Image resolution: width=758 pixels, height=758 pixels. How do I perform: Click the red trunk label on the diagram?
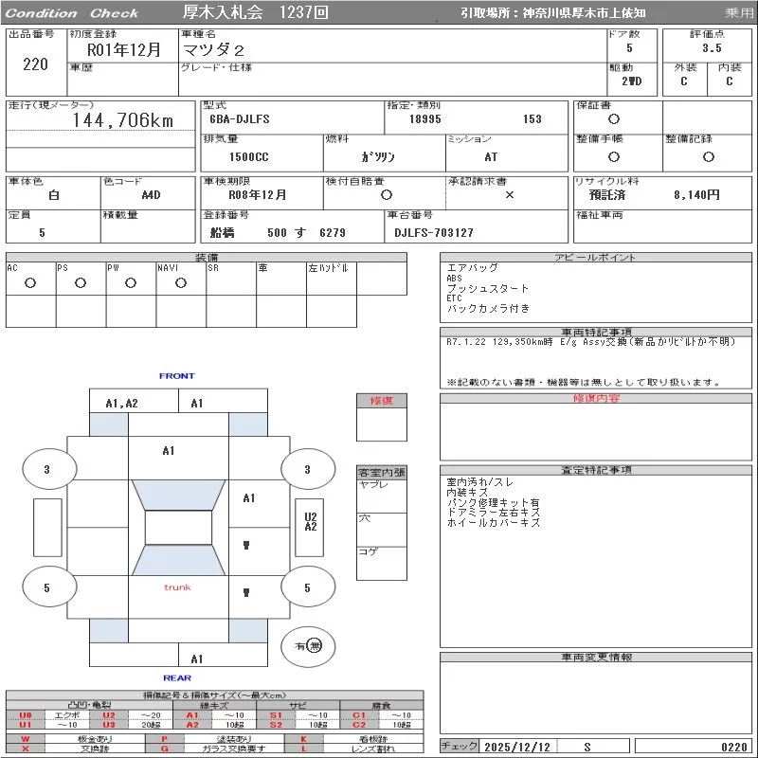[x=177, y=587]
